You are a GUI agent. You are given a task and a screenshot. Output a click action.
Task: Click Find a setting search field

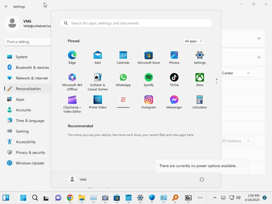[x=28, y=42]
